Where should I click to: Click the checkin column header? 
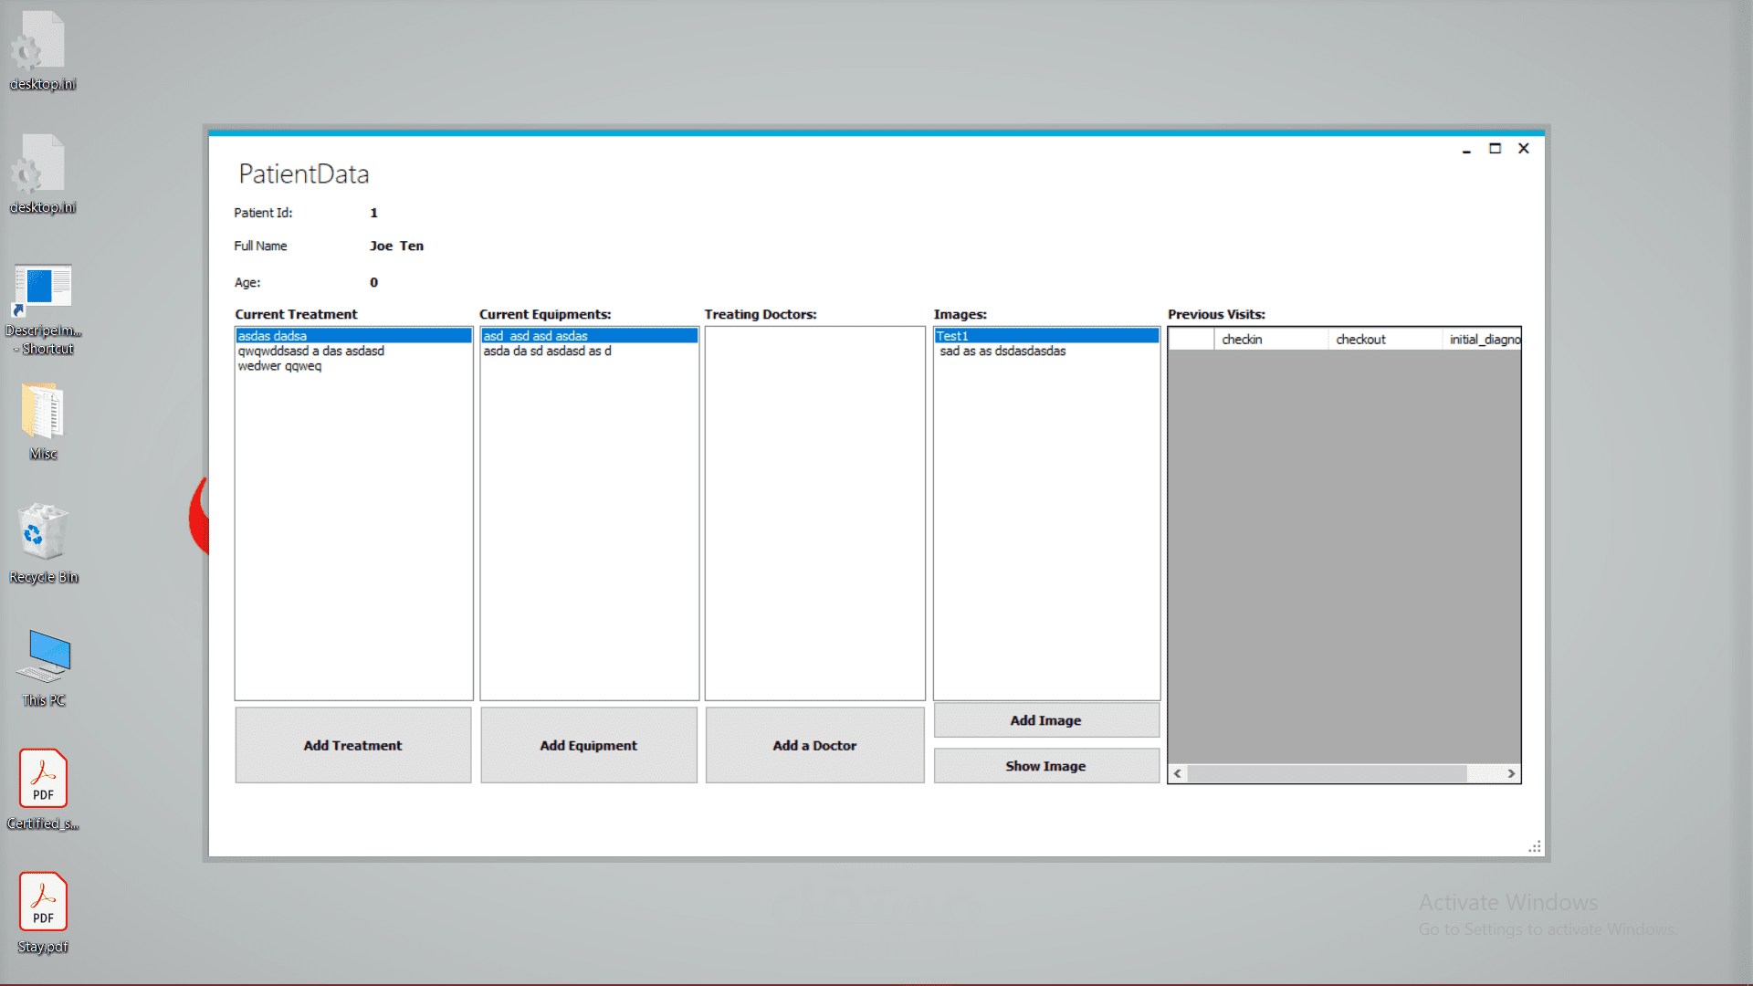1242,339
